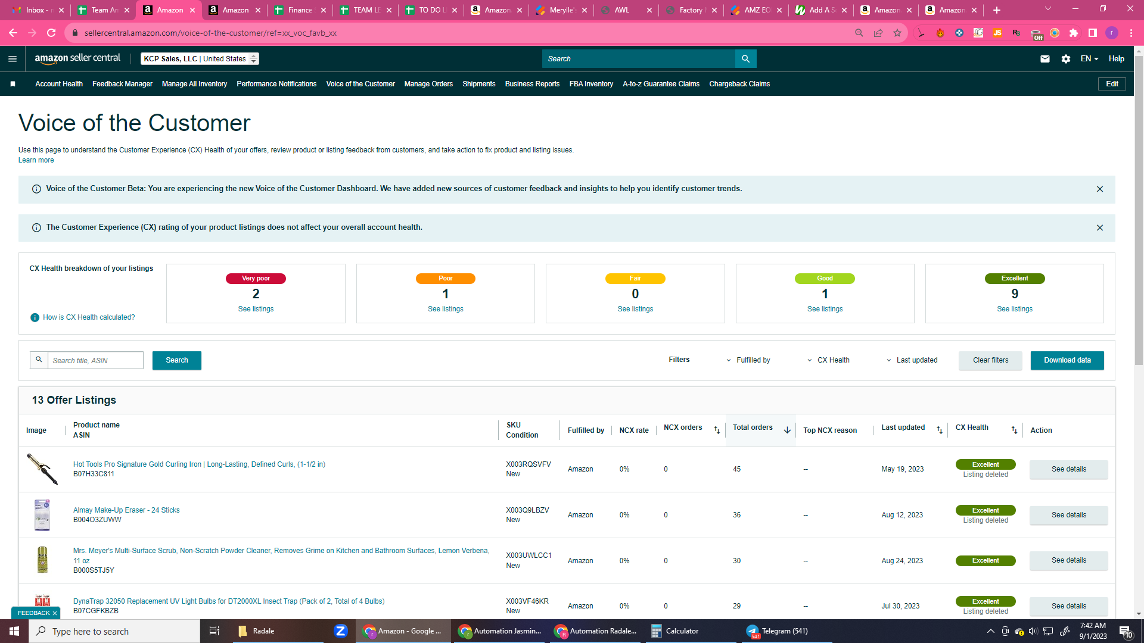See listings under Excellent
The image size is (1144, 643).
click(x=1015, y=309)
